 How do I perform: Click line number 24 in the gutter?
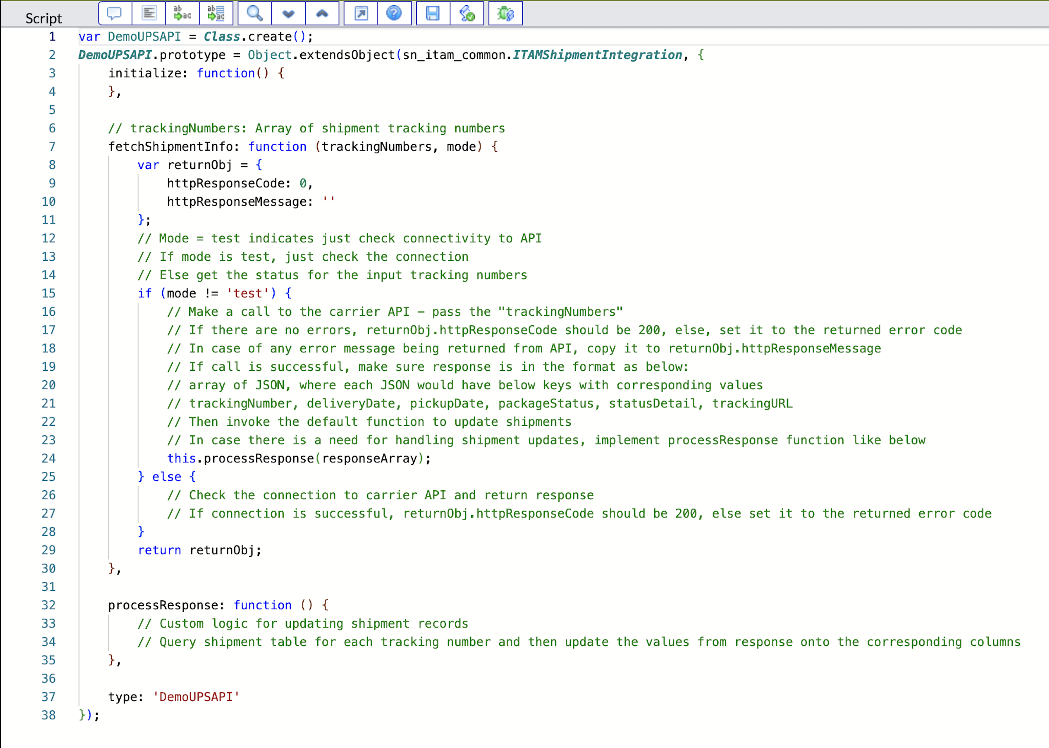(48, 458)
